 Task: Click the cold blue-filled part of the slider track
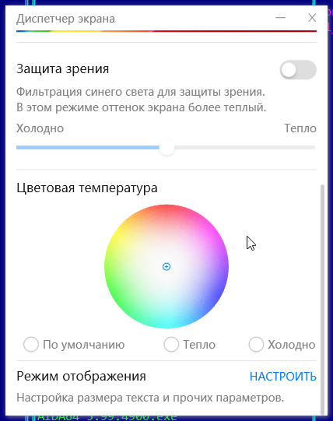[88, 147]
